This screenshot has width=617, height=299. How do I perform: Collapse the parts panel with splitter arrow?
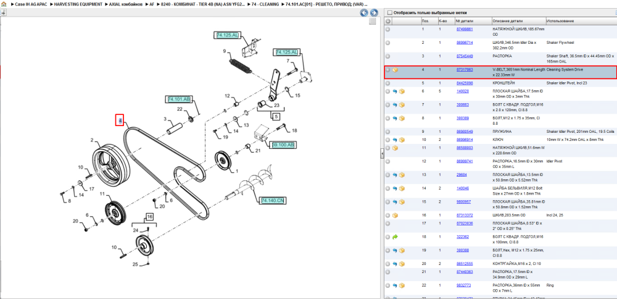(x=382, y=154)
